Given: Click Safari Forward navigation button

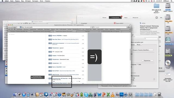Looking at the screenshot, I should 11,27.
